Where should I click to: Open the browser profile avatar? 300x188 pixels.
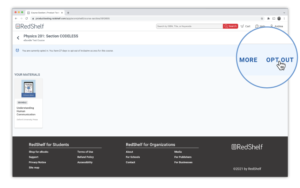tap(279, 19)
